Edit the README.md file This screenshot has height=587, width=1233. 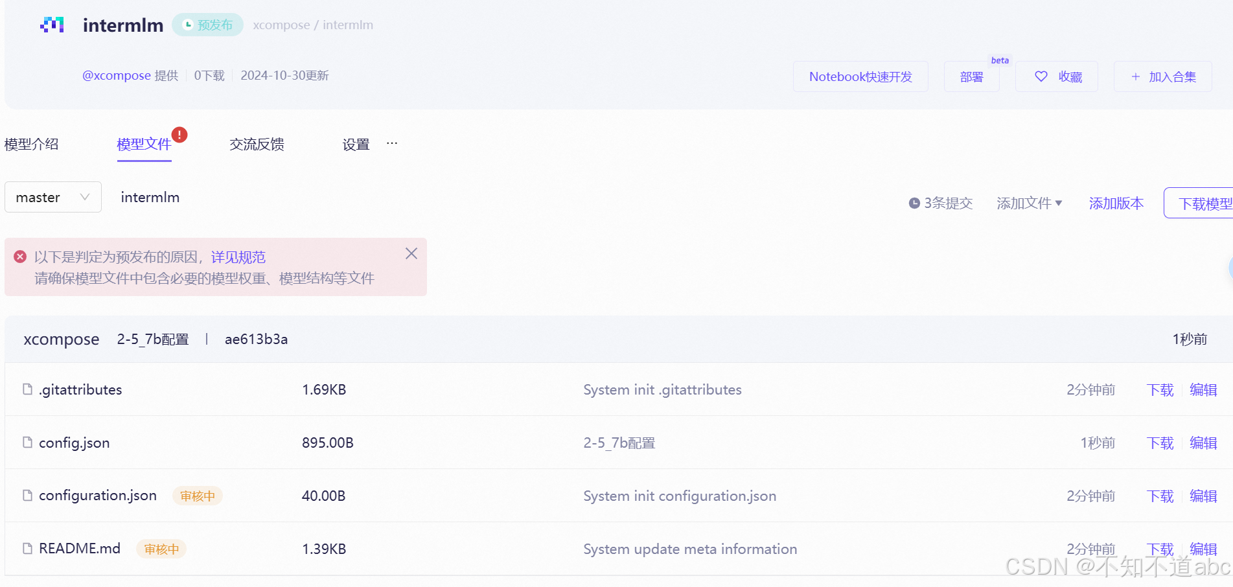coord(1203,549)
